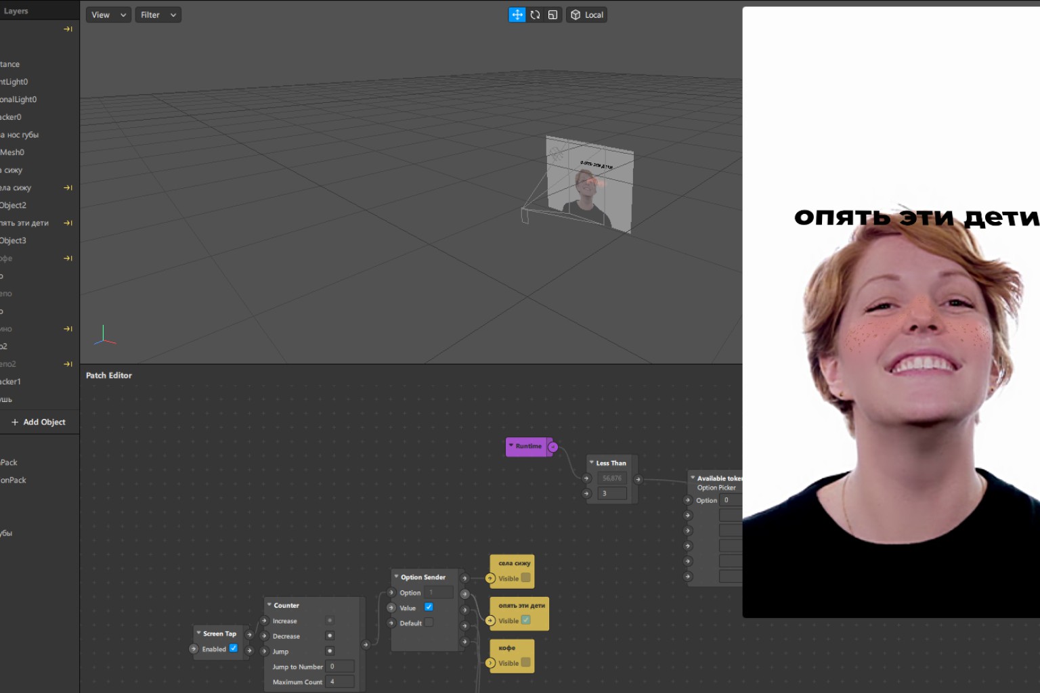This screenshot has width=1040, height=693.
Task: Click the Less Than output port
Action: (x=638, y=479)
